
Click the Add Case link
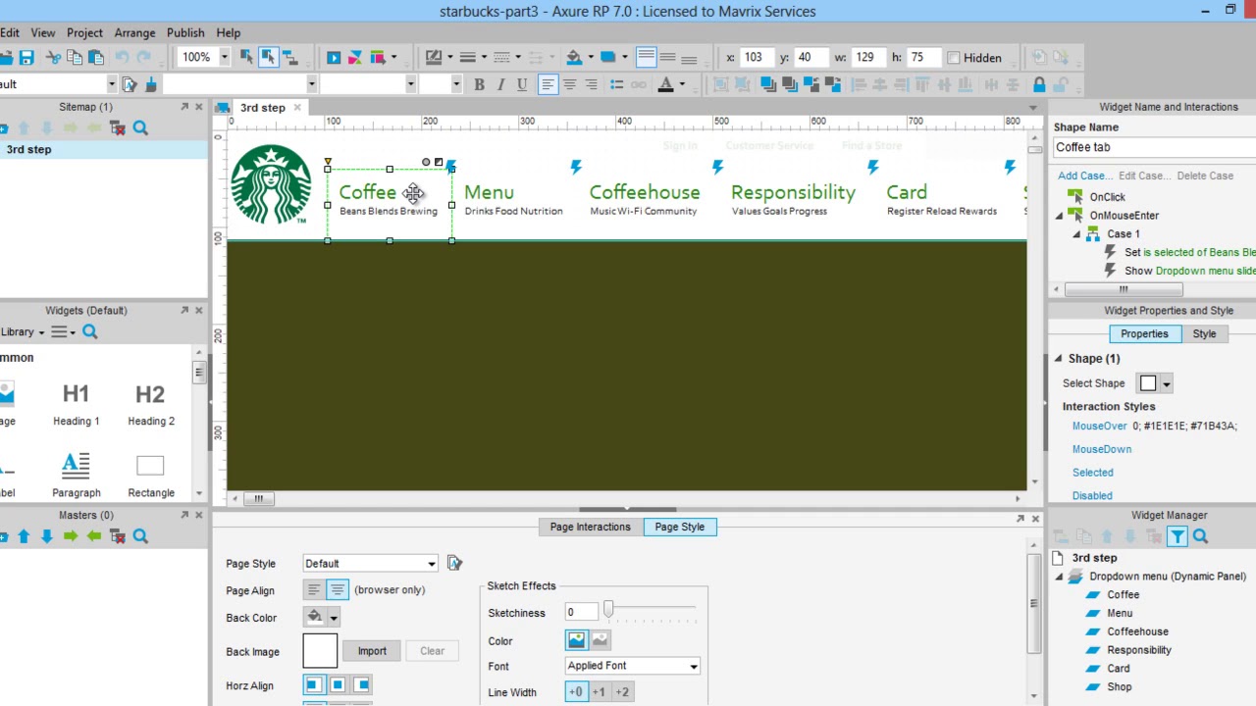[1084, 176]
